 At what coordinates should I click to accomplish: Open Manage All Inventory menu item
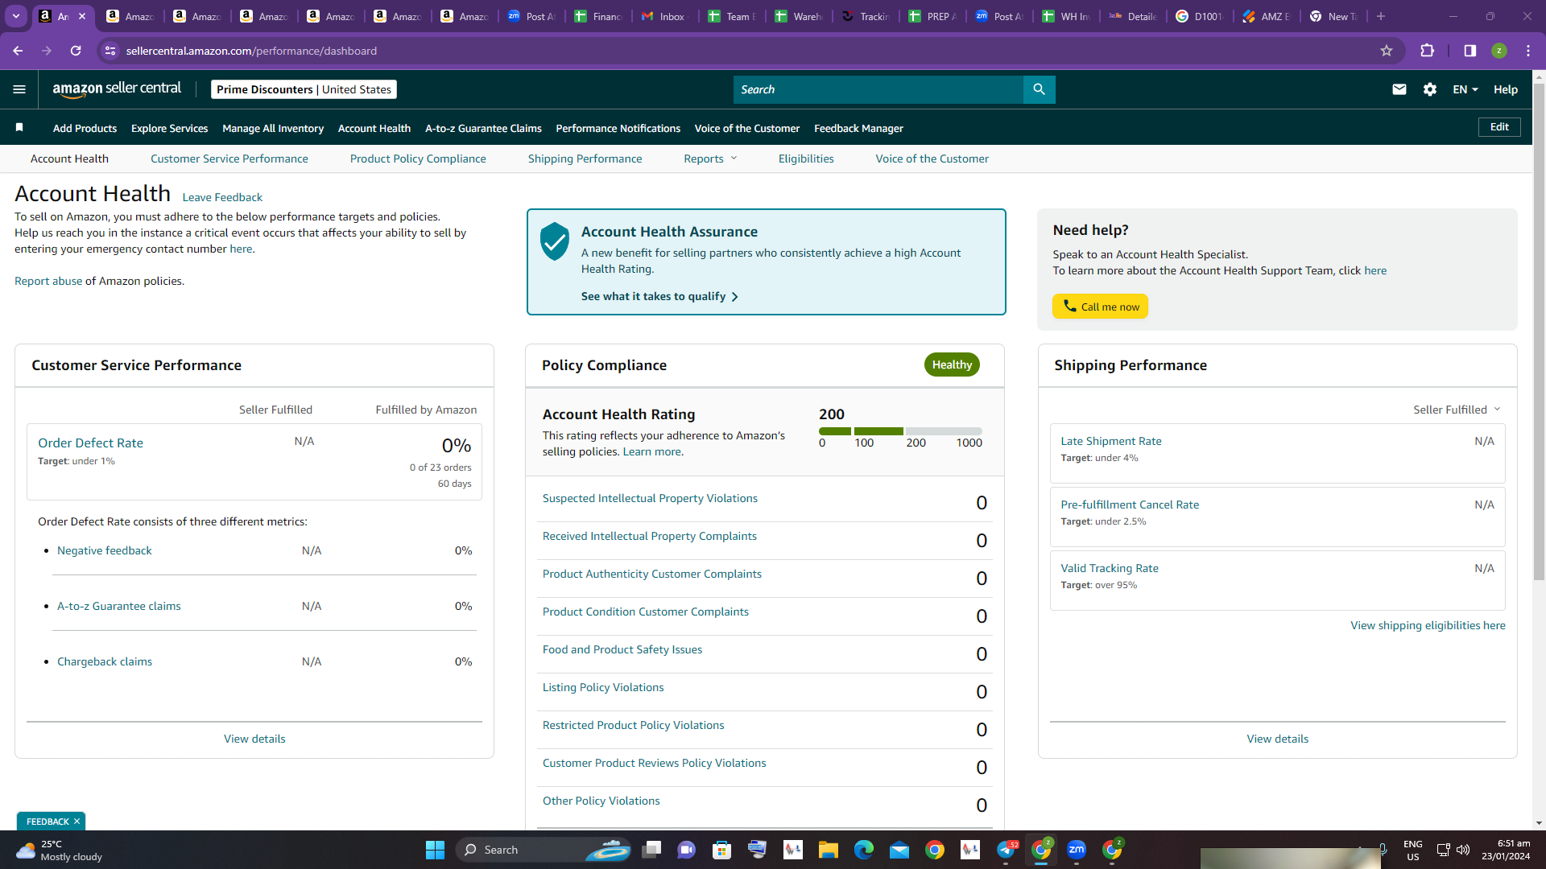click(273, 128)
